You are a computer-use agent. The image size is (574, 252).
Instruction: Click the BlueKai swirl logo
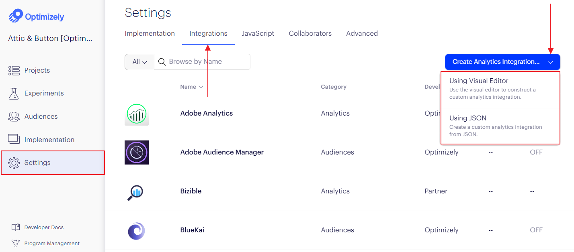click(137, 231)
